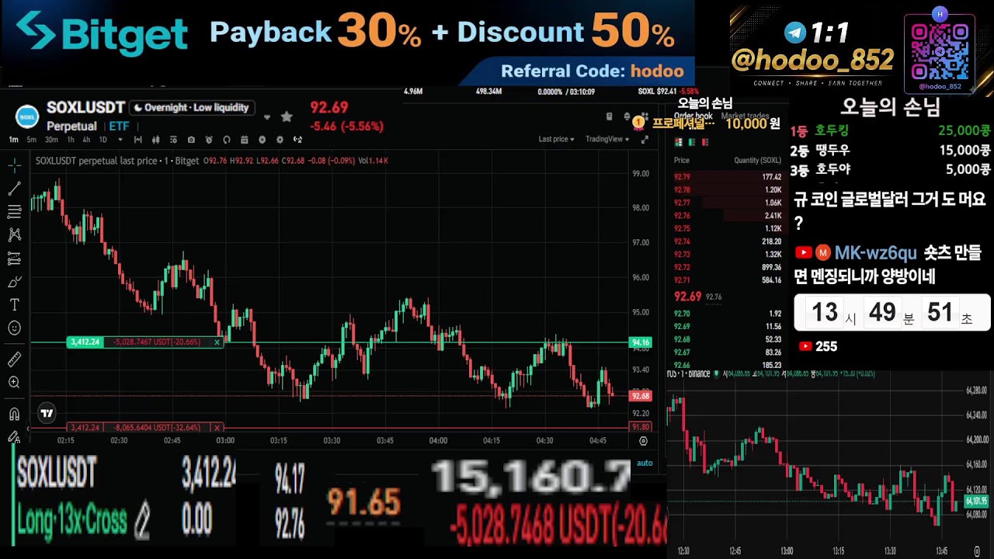Select the brush drawing tool
The image size is (994, 559).
coord(14,282)
